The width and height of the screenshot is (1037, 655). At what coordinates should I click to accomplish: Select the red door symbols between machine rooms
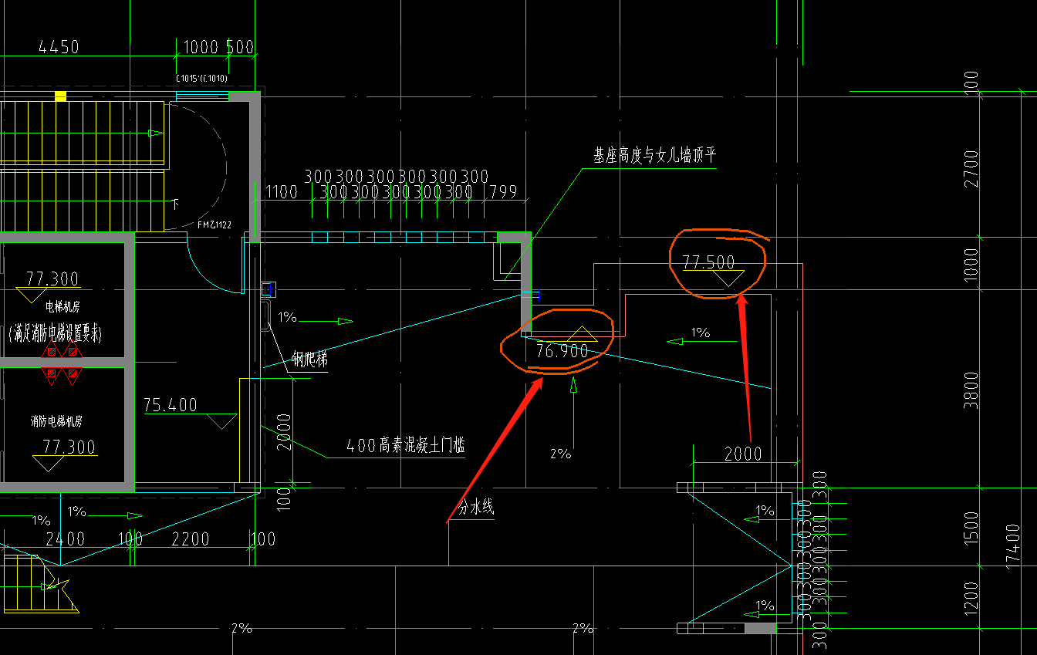pyautogui.click(x=62, y=363)
